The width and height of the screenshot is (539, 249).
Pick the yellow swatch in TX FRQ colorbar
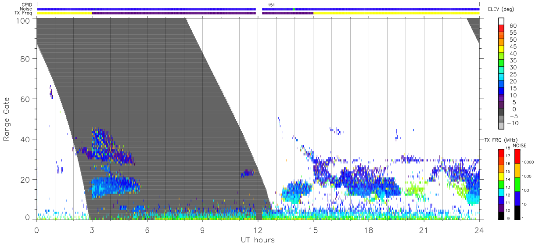pyautogui.click(x=501, y=177)
